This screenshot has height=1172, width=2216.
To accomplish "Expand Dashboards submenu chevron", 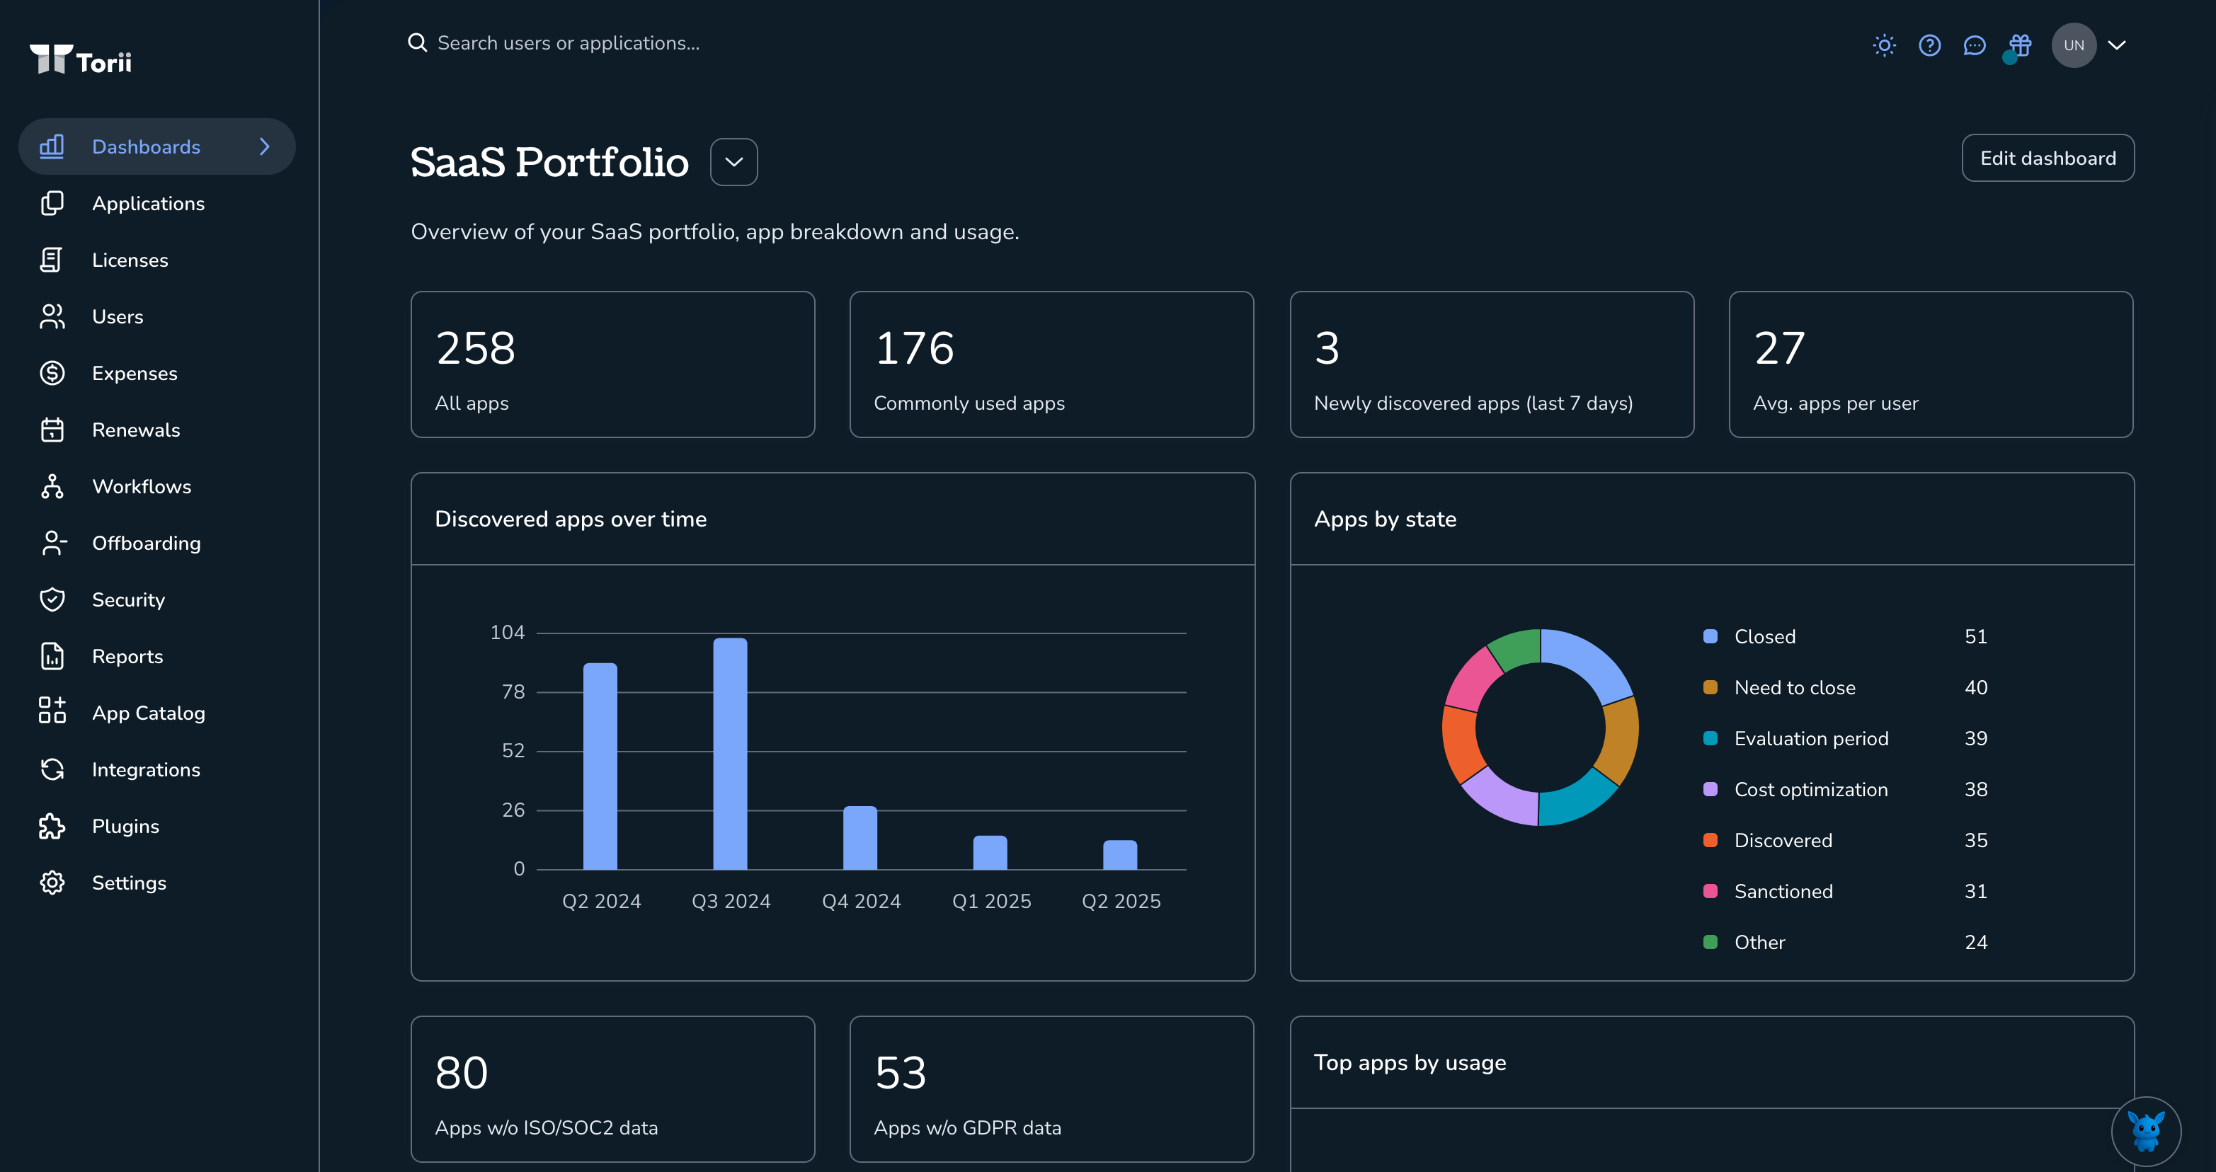I will [264, 146].
